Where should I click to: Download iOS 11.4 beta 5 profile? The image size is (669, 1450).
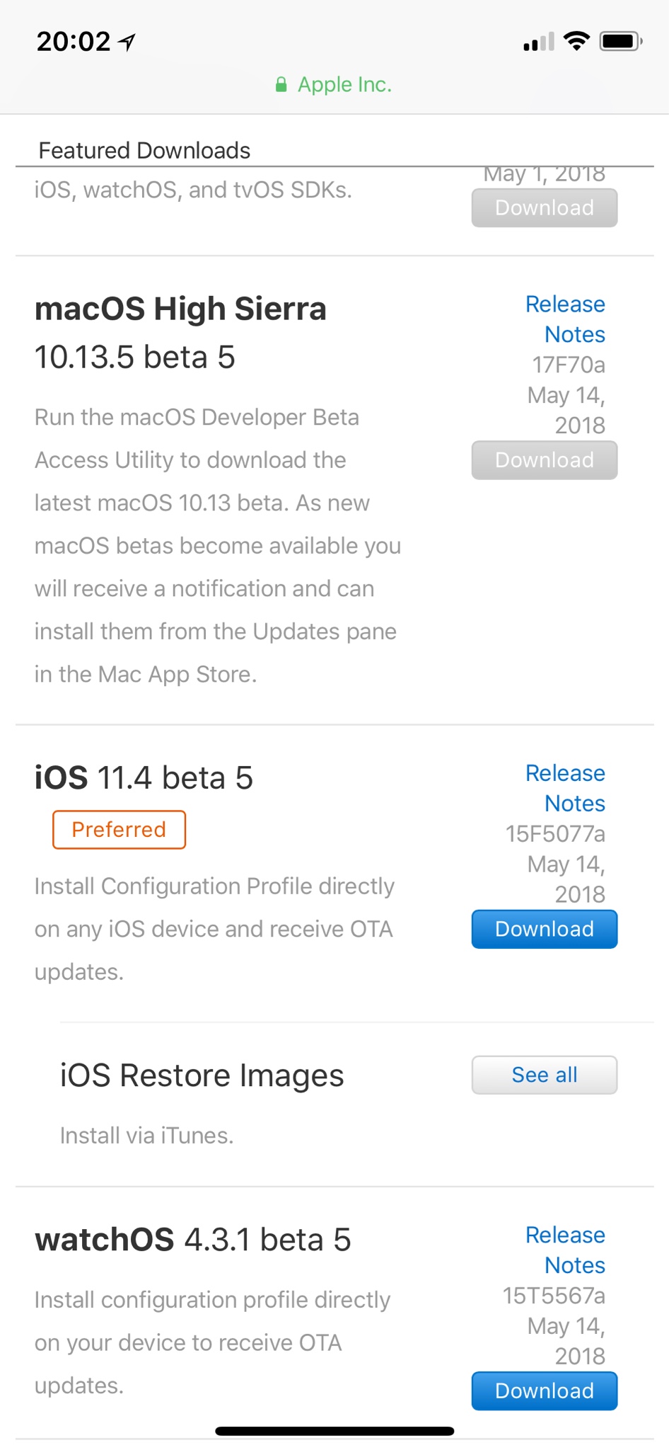pos(544,929)
